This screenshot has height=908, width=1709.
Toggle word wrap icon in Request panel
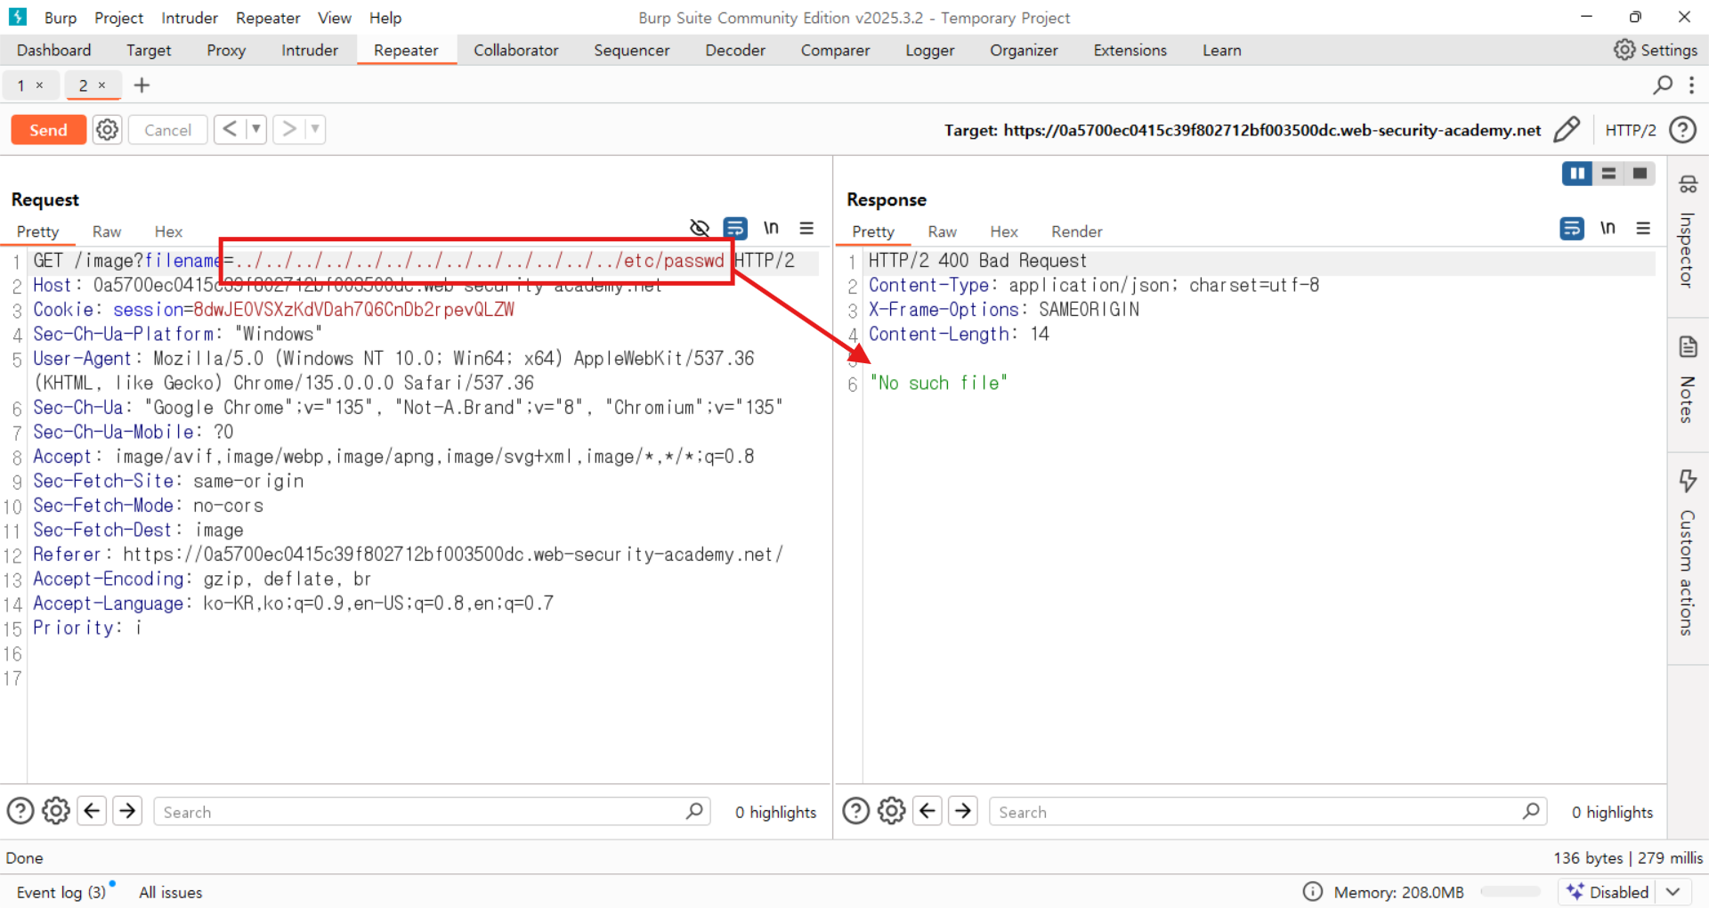point(735,228)
